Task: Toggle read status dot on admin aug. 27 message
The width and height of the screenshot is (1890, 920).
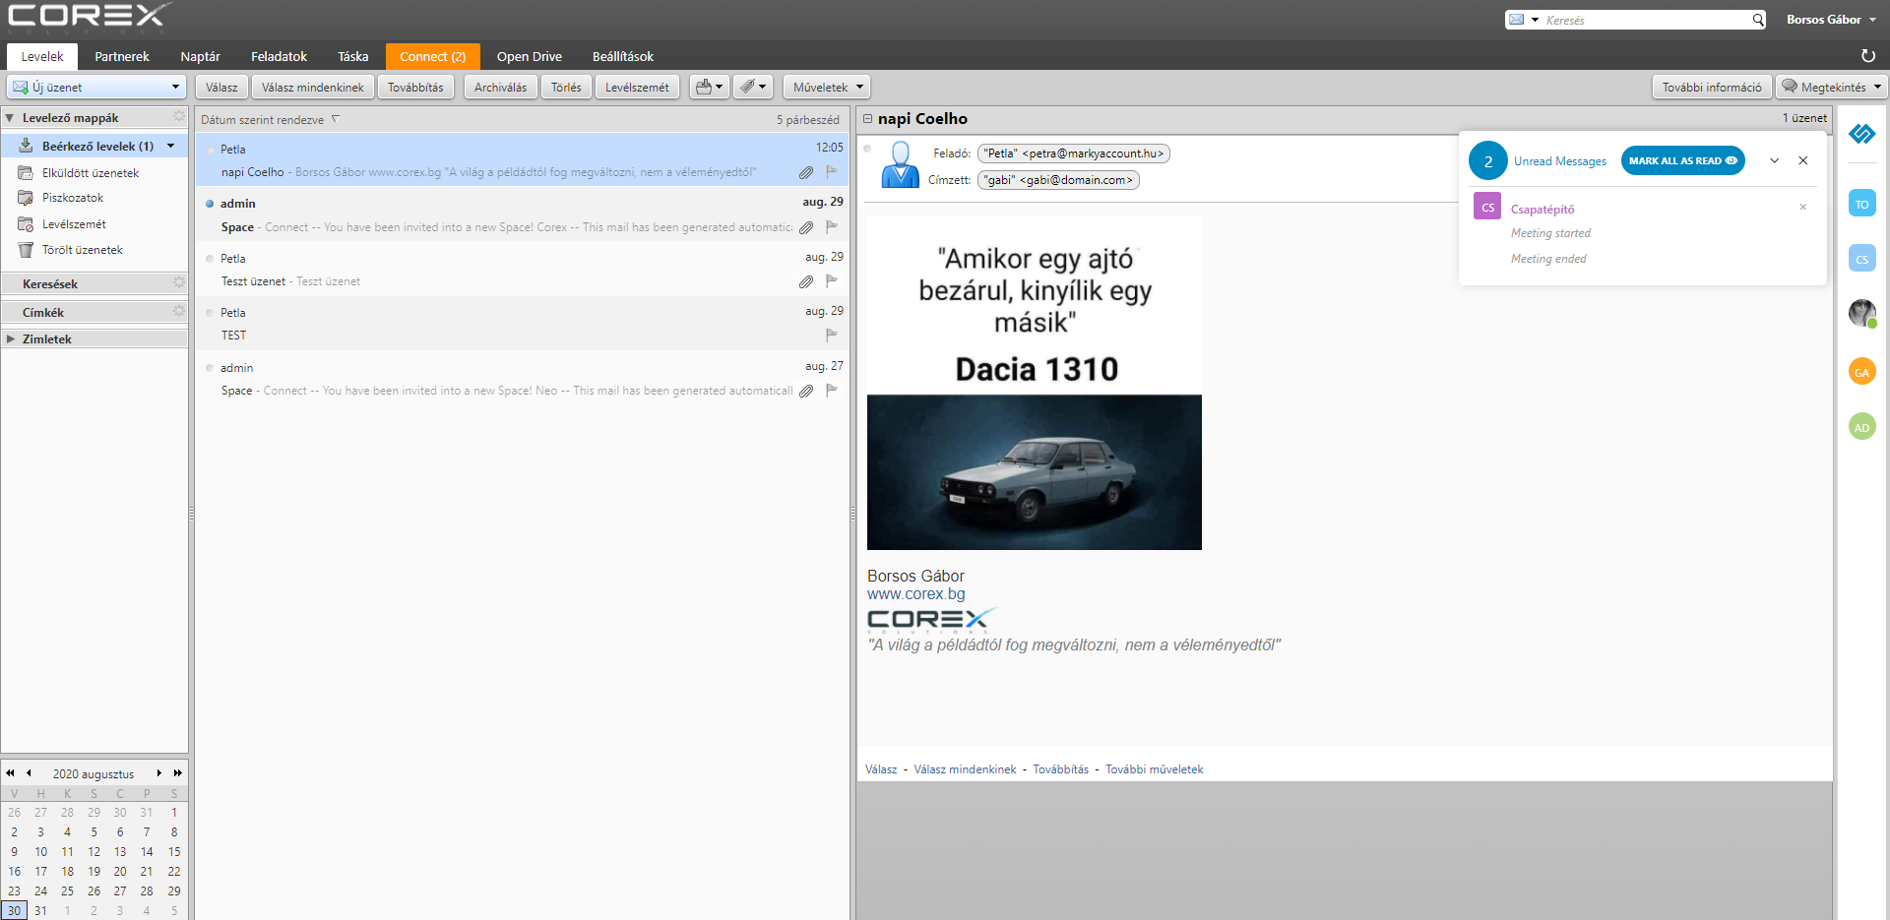Action: pyautogui.click(x=210, y=368)
